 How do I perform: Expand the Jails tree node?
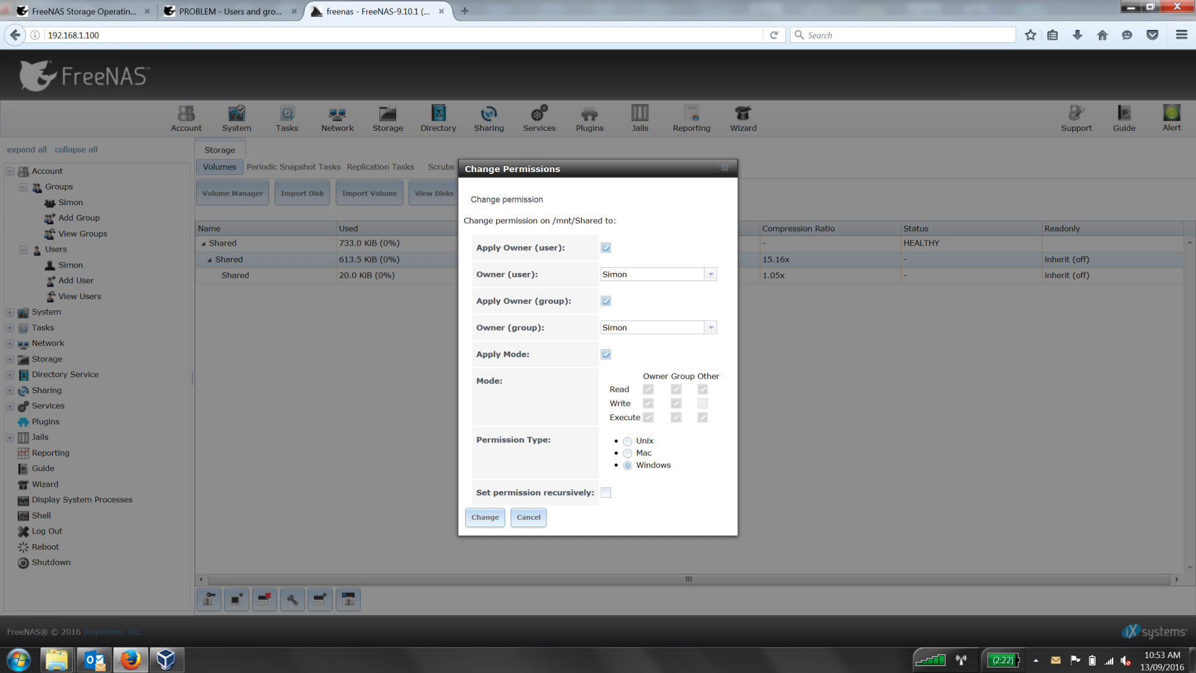pos(10,437)
